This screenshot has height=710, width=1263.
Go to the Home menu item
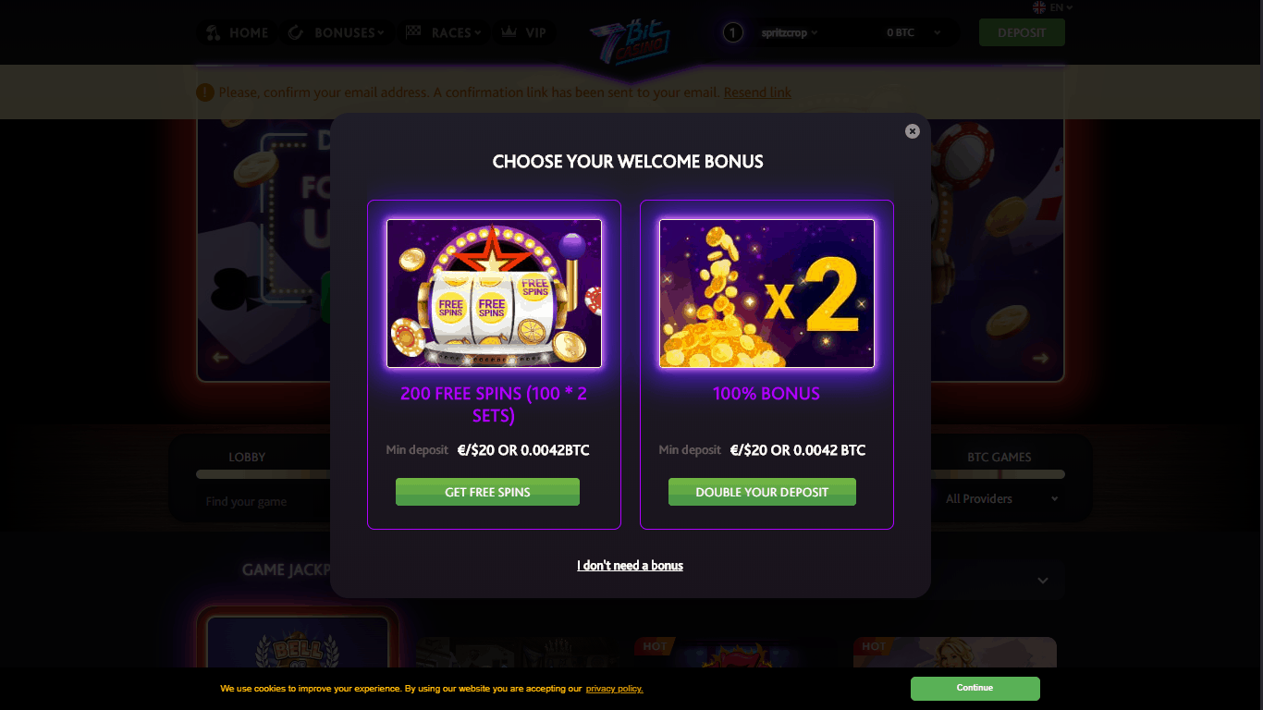[x=238, y=32]
